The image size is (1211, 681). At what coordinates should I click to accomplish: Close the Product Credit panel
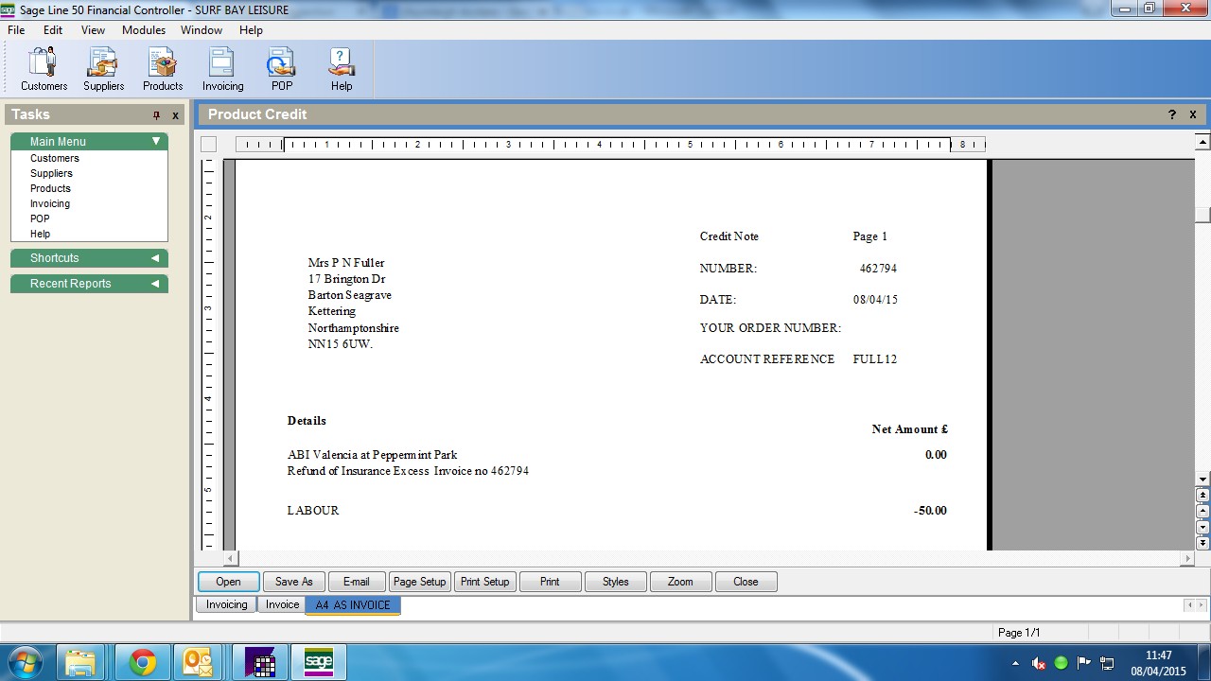[1193, 114]
